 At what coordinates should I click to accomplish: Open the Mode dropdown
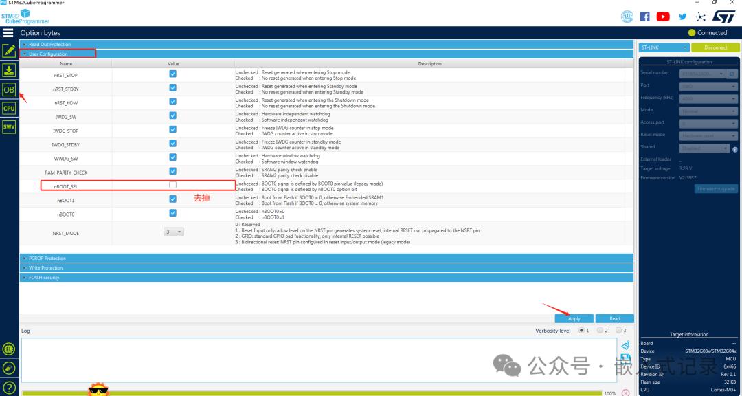tap(708, 111)
